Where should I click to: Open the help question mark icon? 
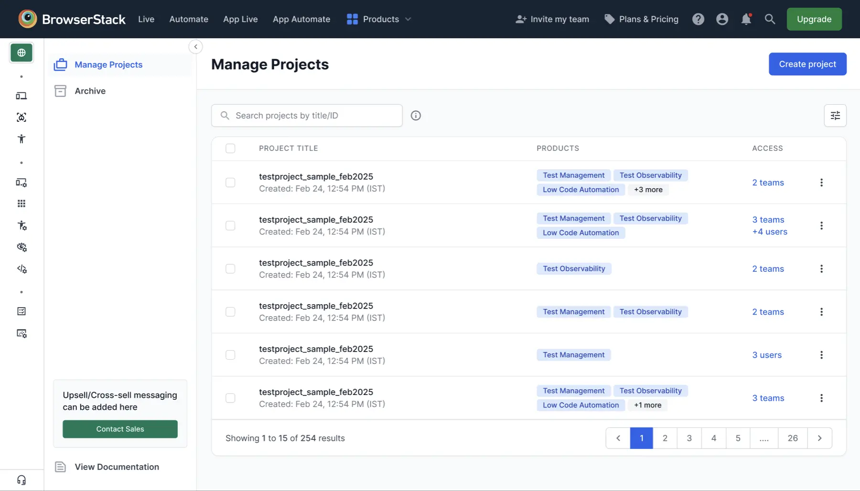698,19
